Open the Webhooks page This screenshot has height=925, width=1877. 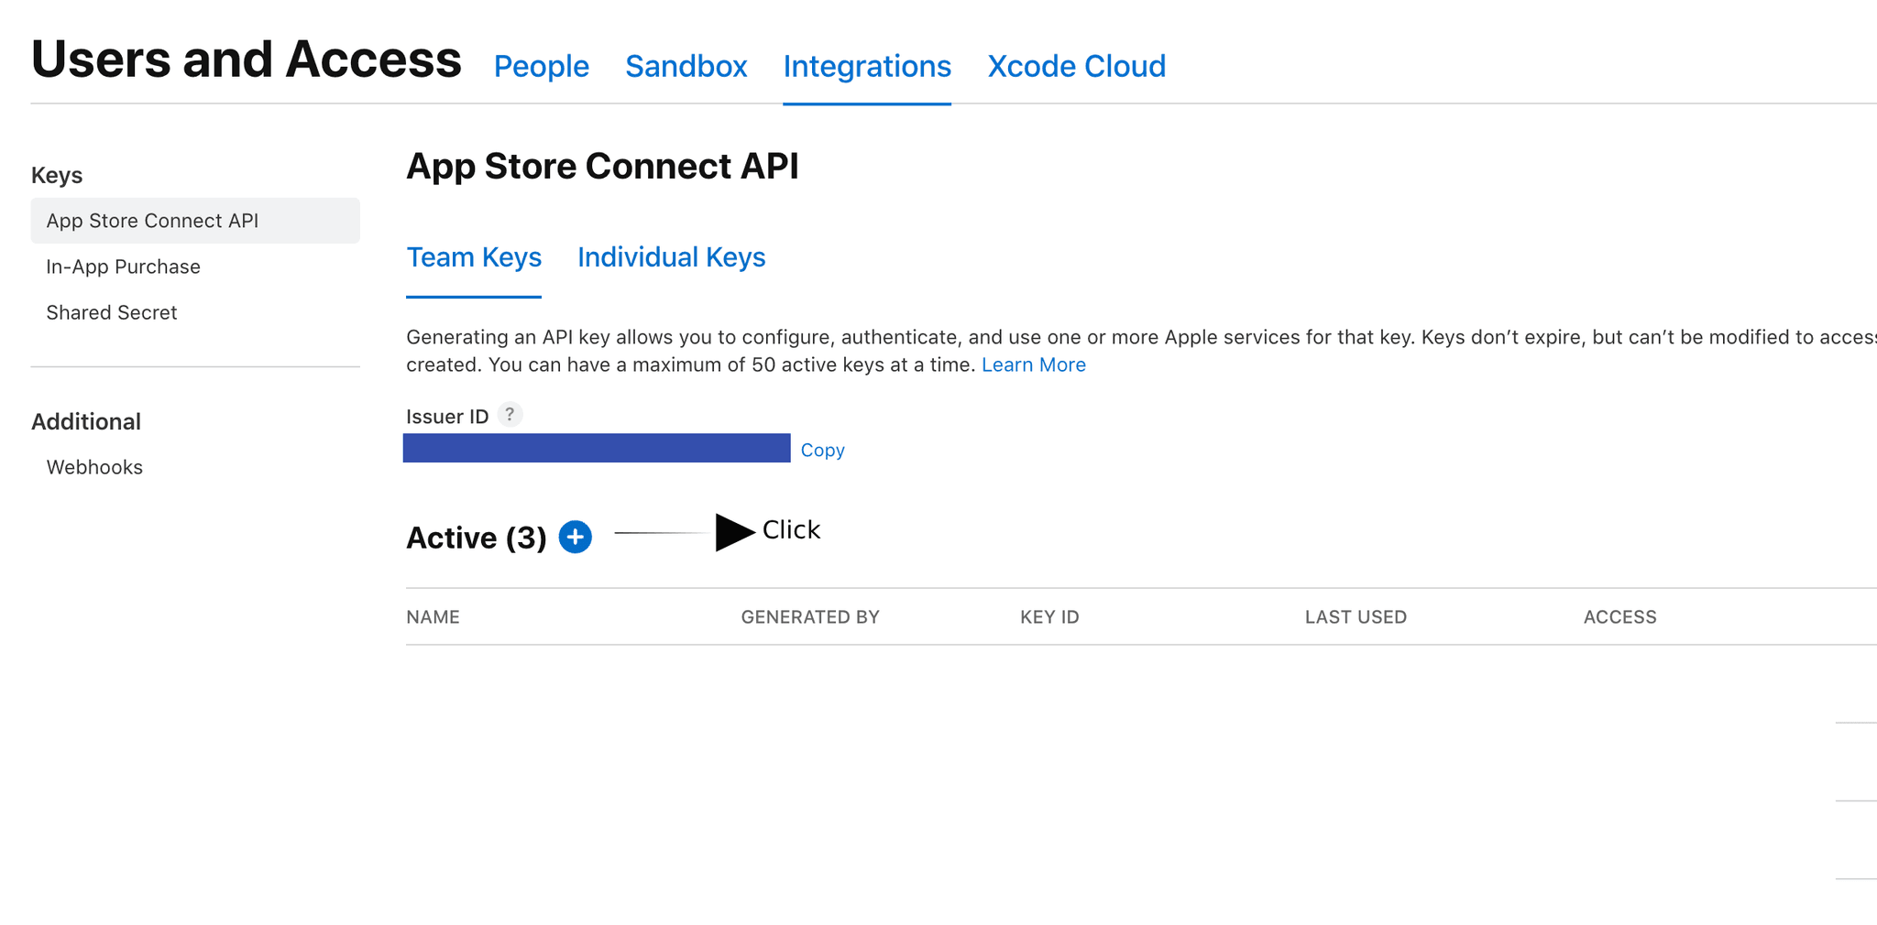[x=93, y=467]
